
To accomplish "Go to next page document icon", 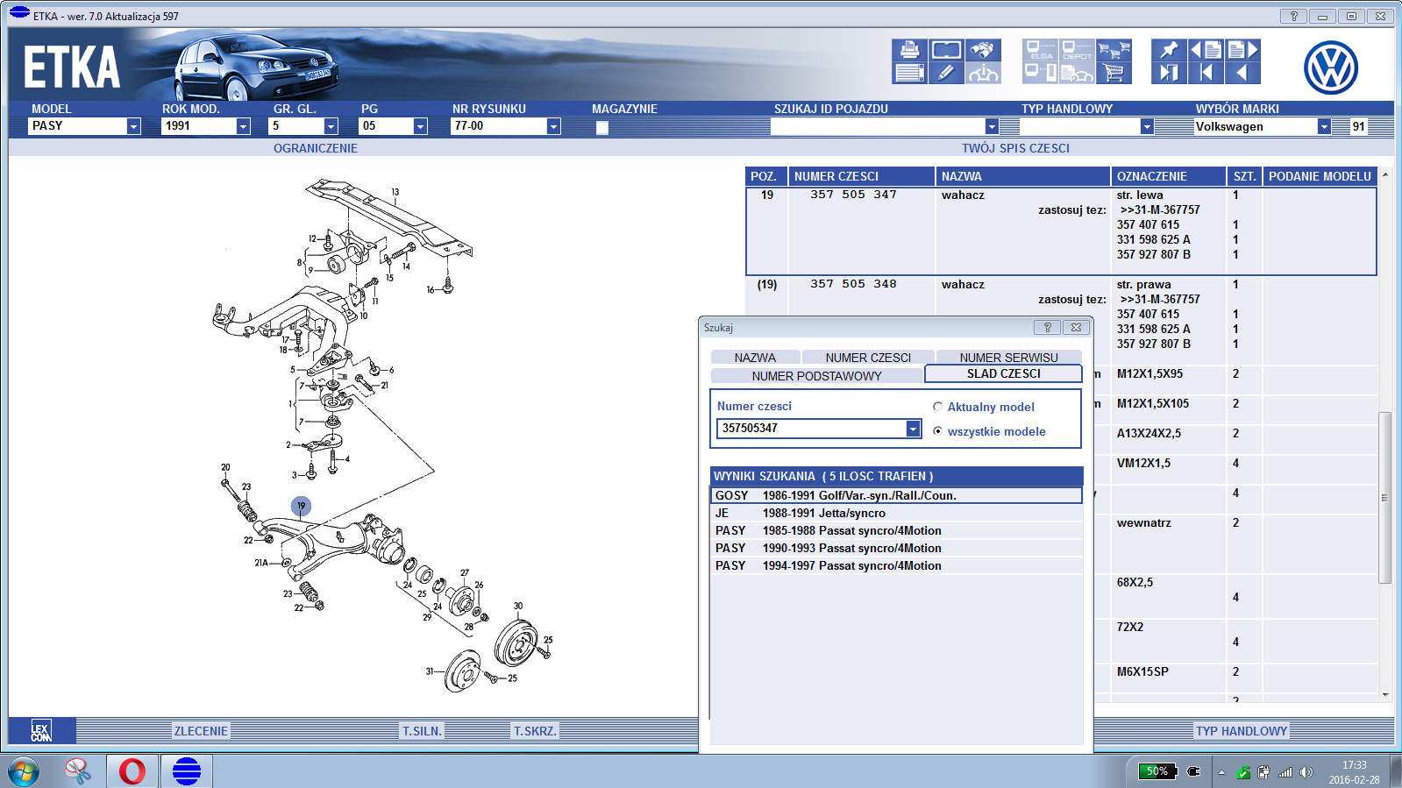I will click(x=1242, y=50).
